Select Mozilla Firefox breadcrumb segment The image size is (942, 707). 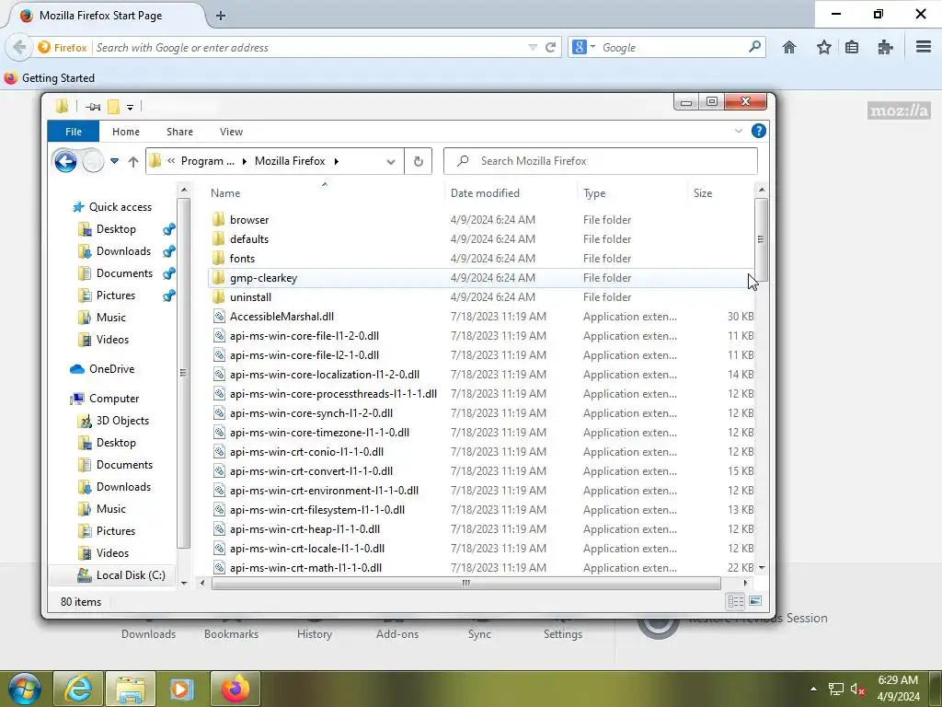click(290, 161)
